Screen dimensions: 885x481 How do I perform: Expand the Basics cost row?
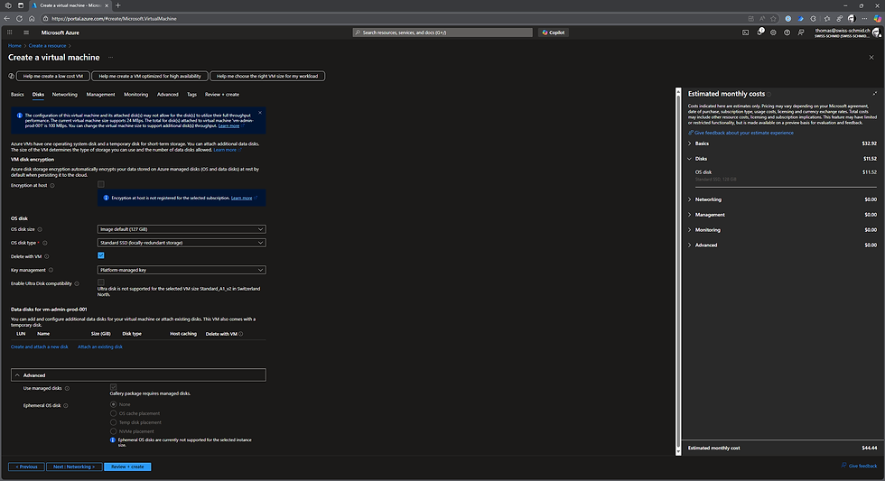pos(782,143)
